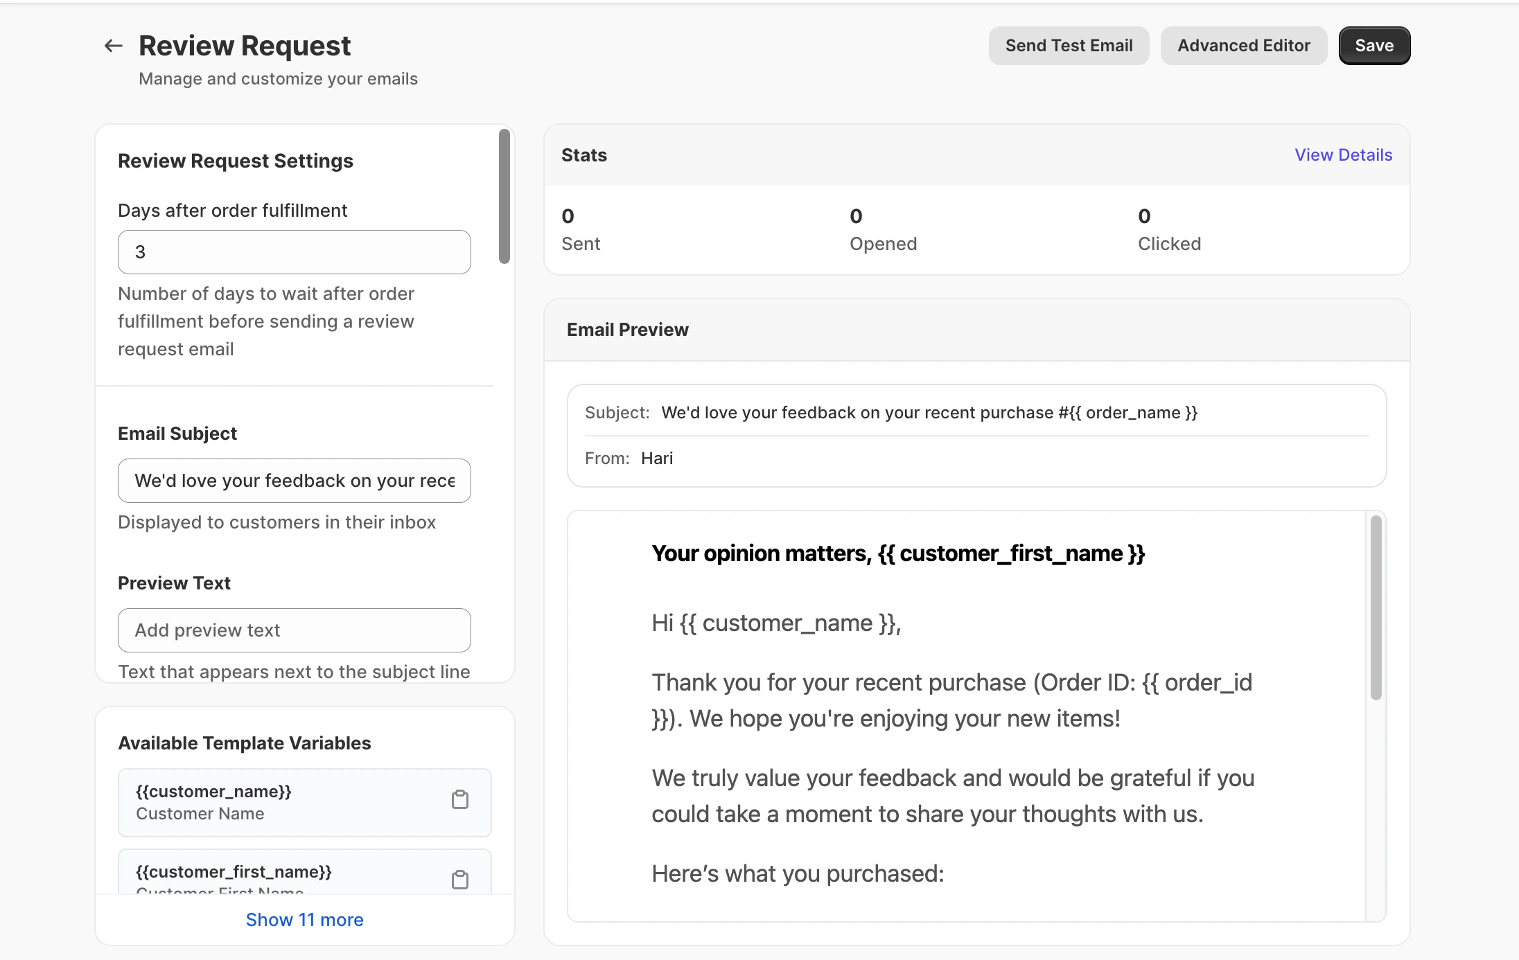Open View Details for Stats
Screen dimensions: 1519x960
coord(1343,155)
